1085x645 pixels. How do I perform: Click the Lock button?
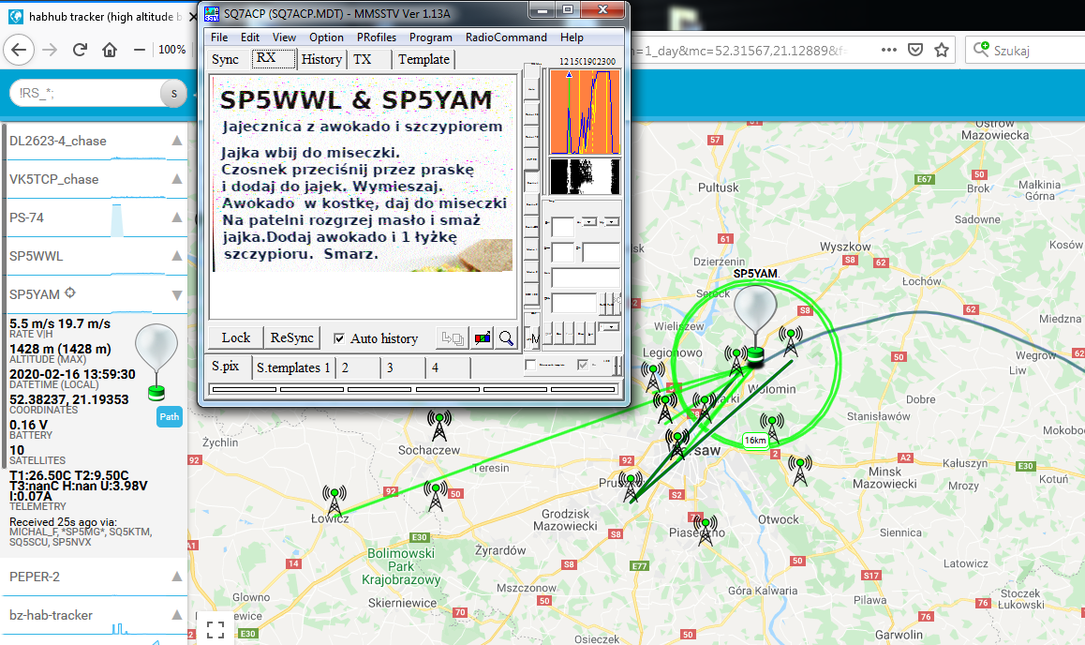click(x=235, y=337)
